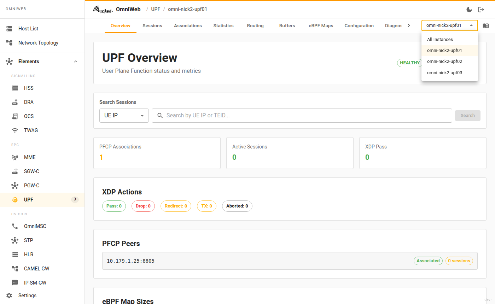Screen dimensions: 495x304
Task: Open the documentation book icon
Action: [486, 26]
